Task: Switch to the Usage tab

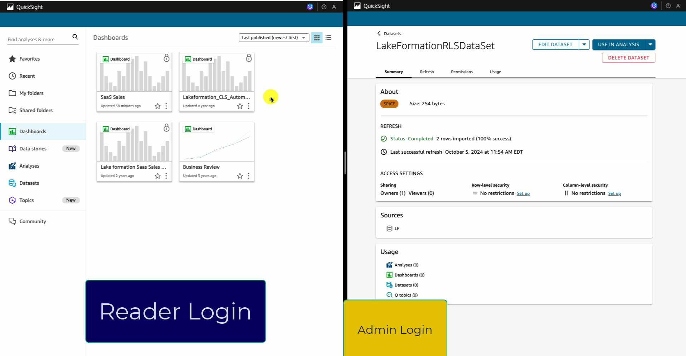Action: click(495, 72)
